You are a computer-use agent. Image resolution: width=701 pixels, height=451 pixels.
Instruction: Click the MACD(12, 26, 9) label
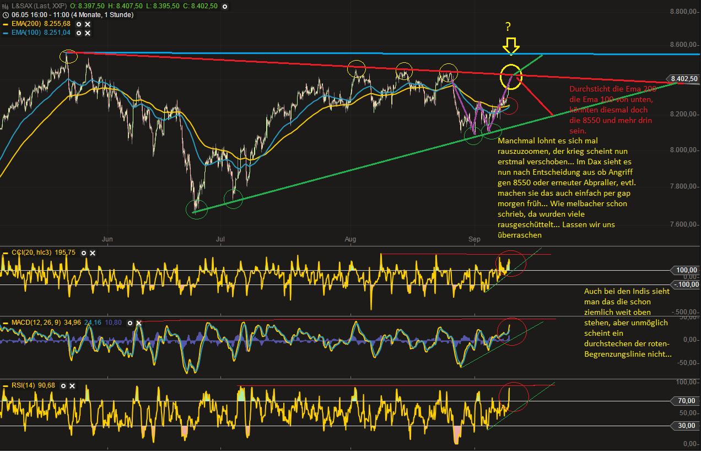click(x=37, y=323)
